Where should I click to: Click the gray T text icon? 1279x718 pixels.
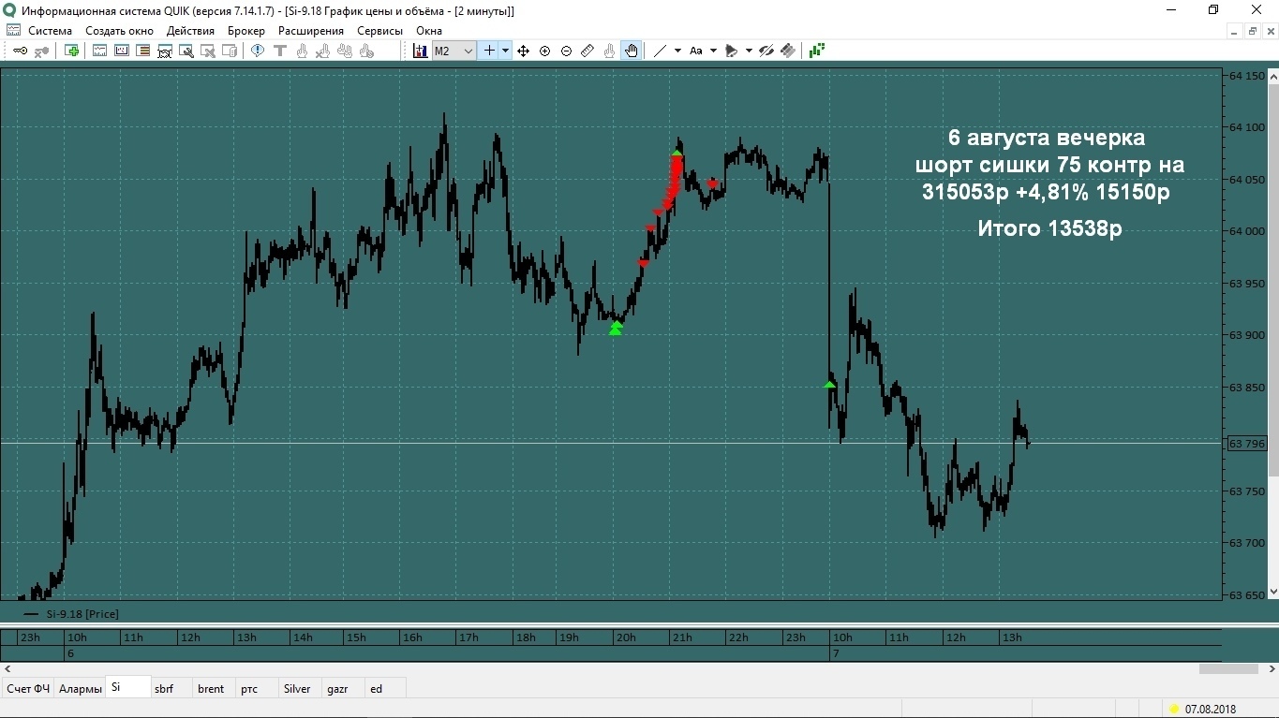tap(280, 51)
